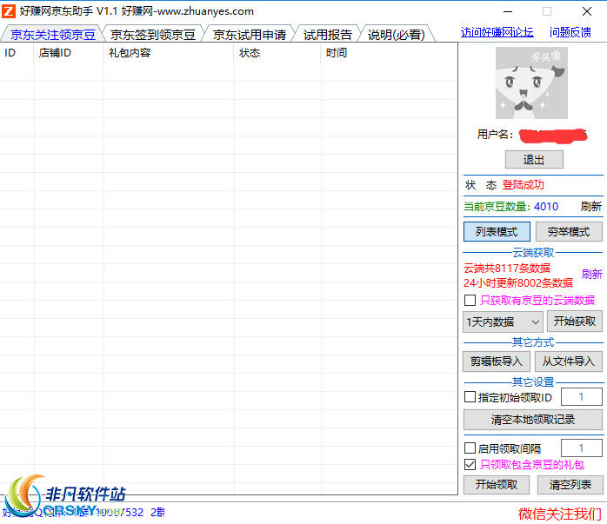Click the 退出 logout button
Screen dimensions: 607x524
[x=534, y=159]
